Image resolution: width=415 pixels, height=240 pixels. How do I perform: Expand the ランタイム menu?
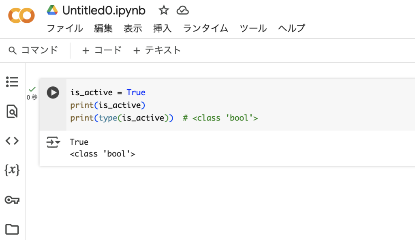tap(205, 28)
